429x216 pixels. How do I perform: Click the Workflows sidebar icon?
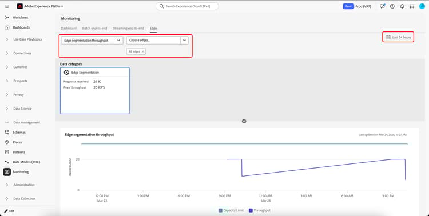click(7, 18)
